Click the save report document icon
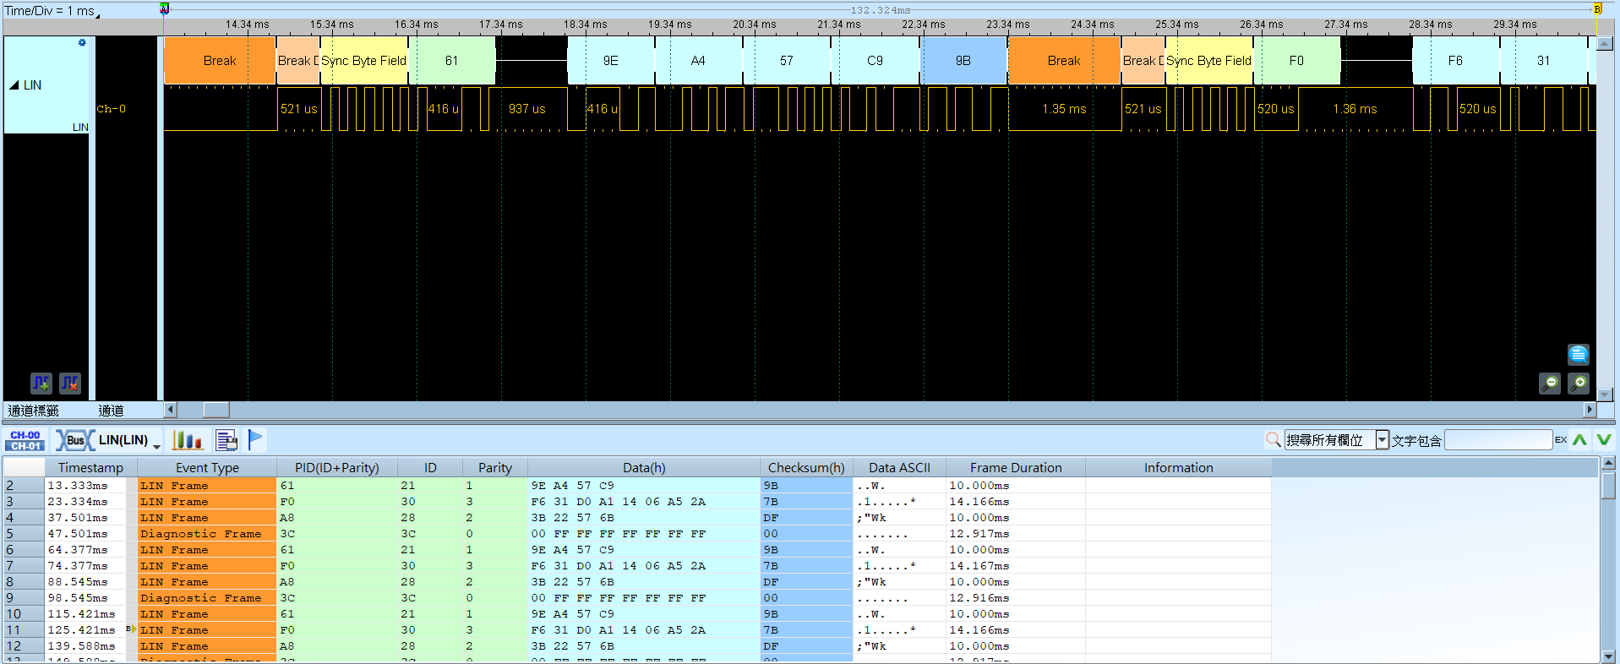 click(226, 440)
